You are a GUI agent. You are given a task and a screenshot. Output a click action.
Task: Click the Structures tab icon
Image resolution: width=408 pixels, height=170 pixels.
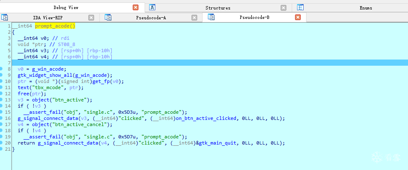pos(152,7)
